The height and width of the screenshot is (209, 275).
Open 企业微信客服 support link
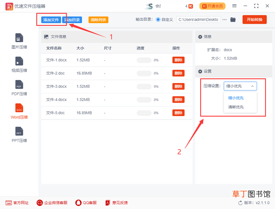point(52,203)
